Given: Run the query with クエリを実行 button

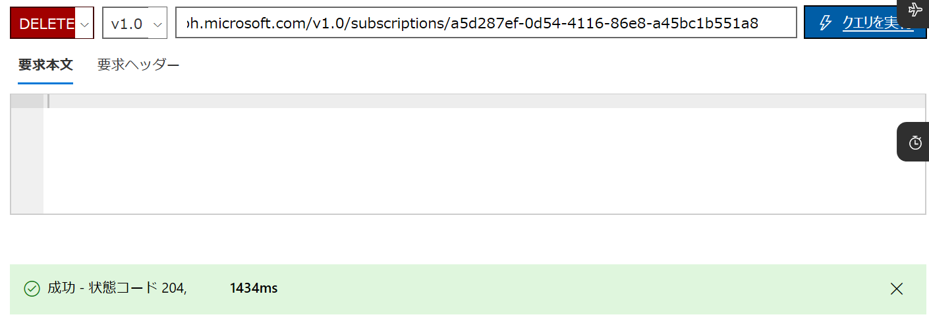Looking at the screenshot, I should (865, 24).
